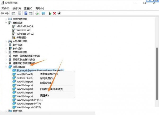Choose 更新驱动程序 in context menu

coord(49,74)
